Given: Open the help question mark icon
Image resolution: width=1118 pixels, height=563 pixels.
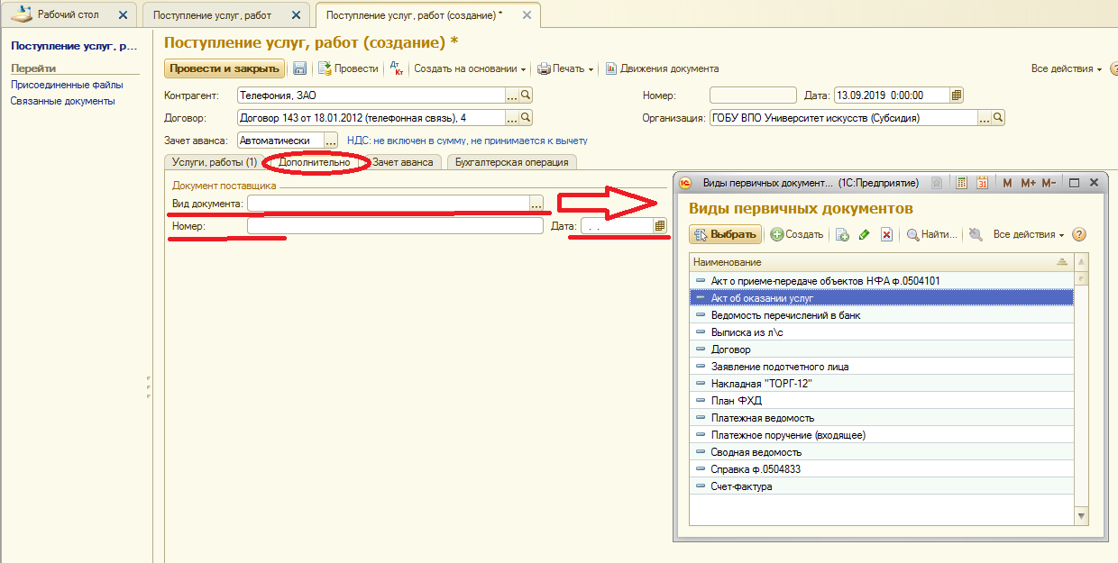Looking at the screenshot, I should pos(1078,234).
